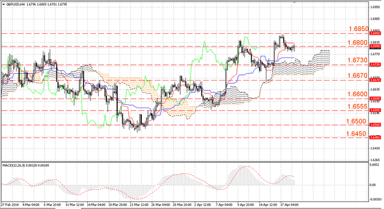
Task: Click the 2 Apr 12:00 time label
Action: [203, 204]
